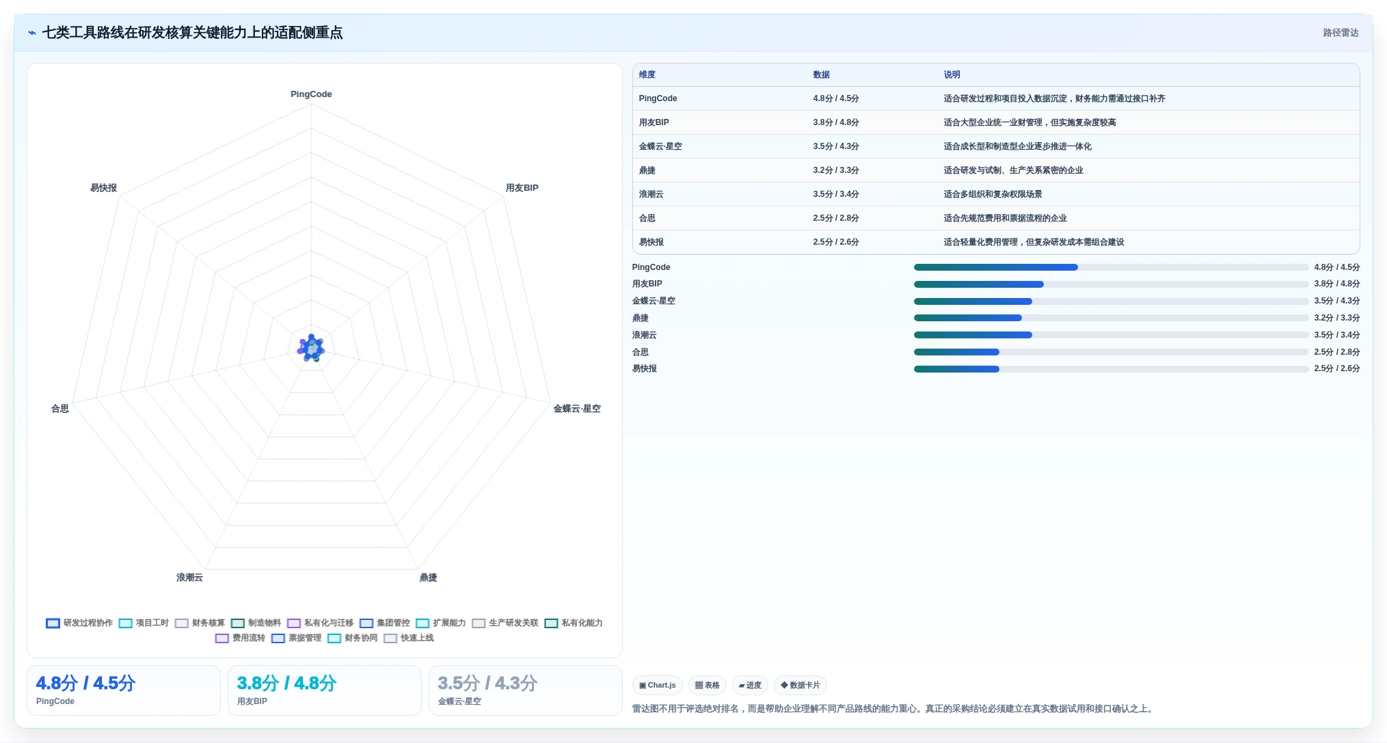Click the description 适合研发与试制、生产关系紧密的企业
Image resolution: width=1387 pixels, height=743 pixels.
[x=1013, y=170]
